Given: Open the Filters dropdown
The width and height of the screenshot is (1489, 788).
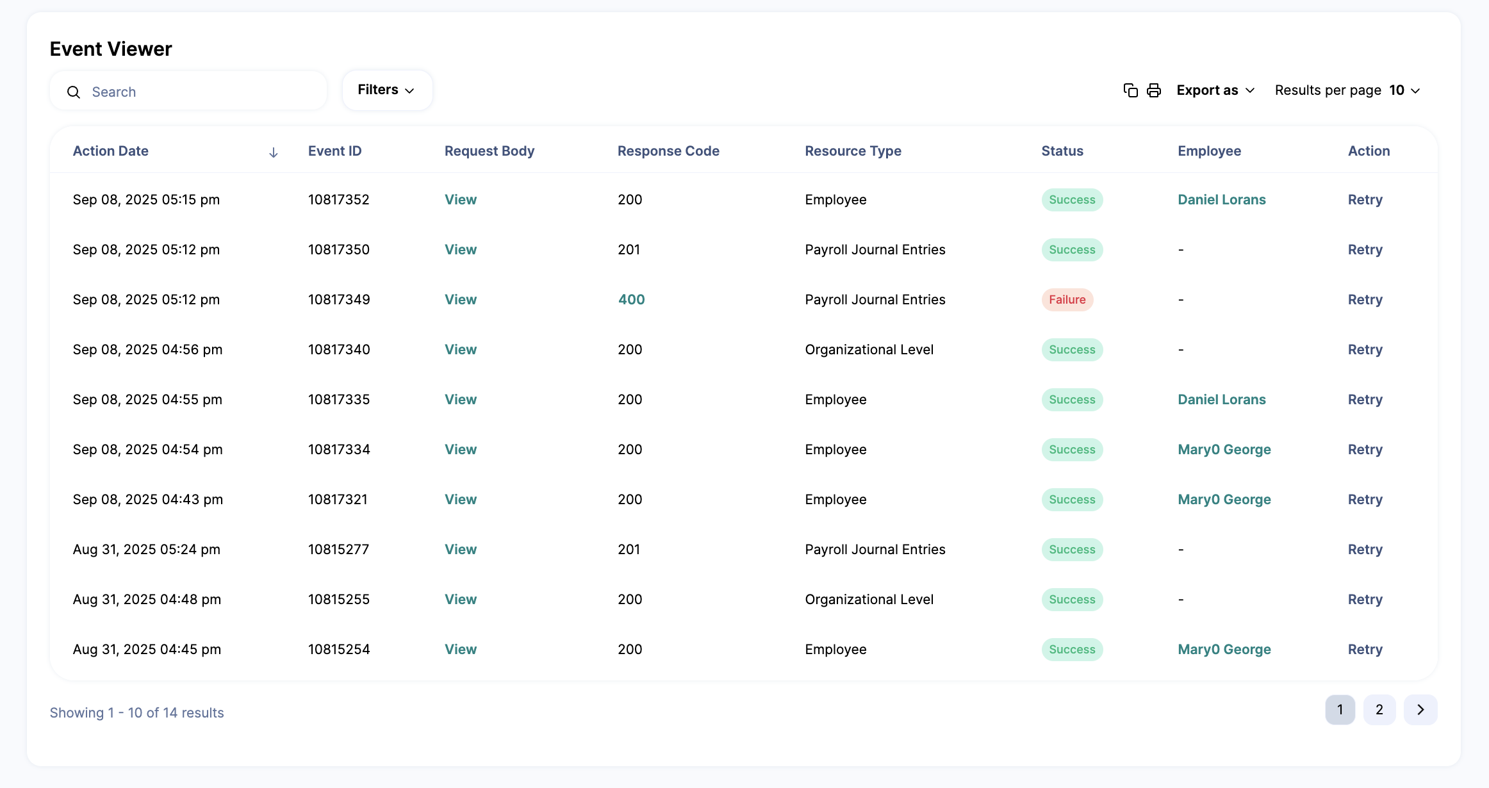Looking at the screenshot, I should point(386,90).
